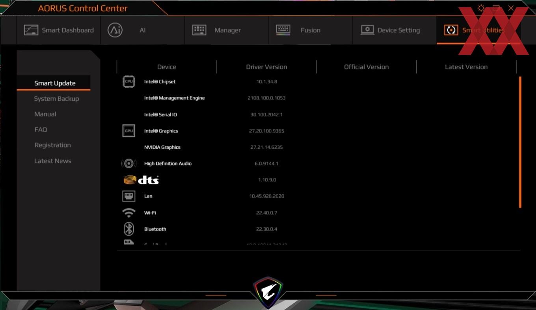Switch to the AI tab
Screen dimensions: 536x310
143,30
